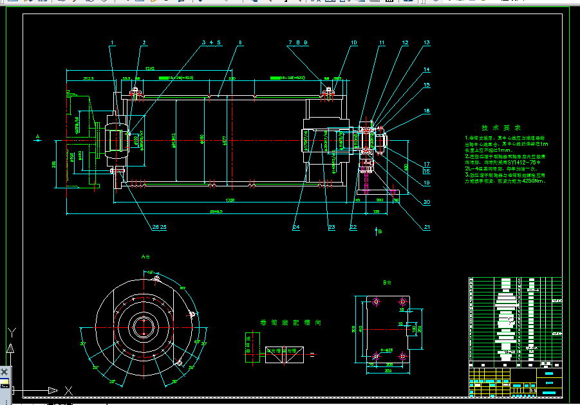
Task: Select the 1250 dimension text
Action: (230, 201)
